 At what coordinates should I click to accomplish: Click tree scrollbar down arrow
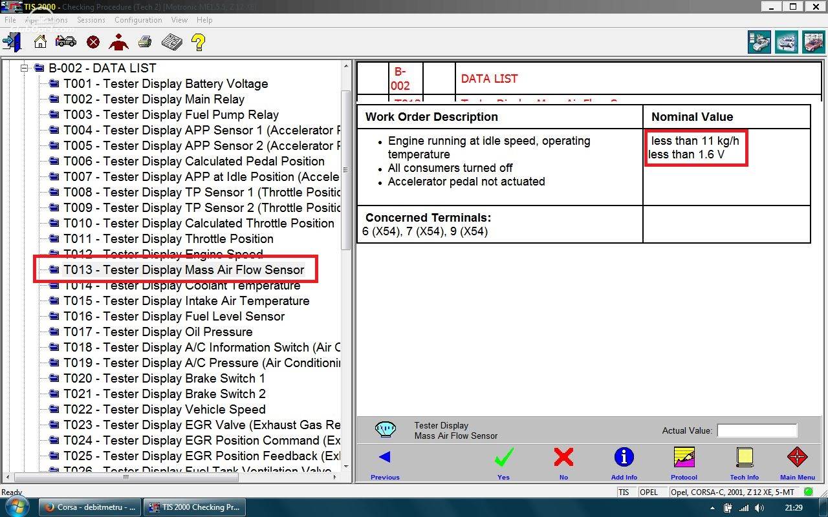tap(346, 466)
